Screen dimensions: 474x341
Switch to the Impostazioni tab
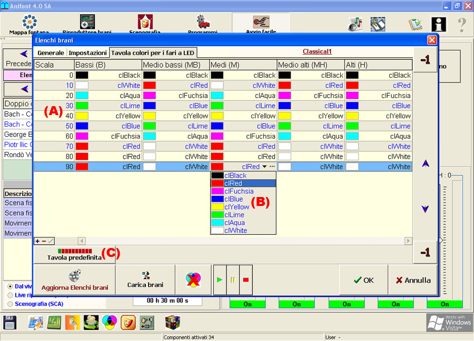[x=87, y=53]
